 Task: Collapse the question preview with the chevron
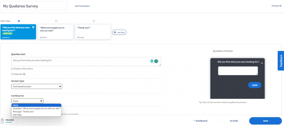tap(262, 63)
